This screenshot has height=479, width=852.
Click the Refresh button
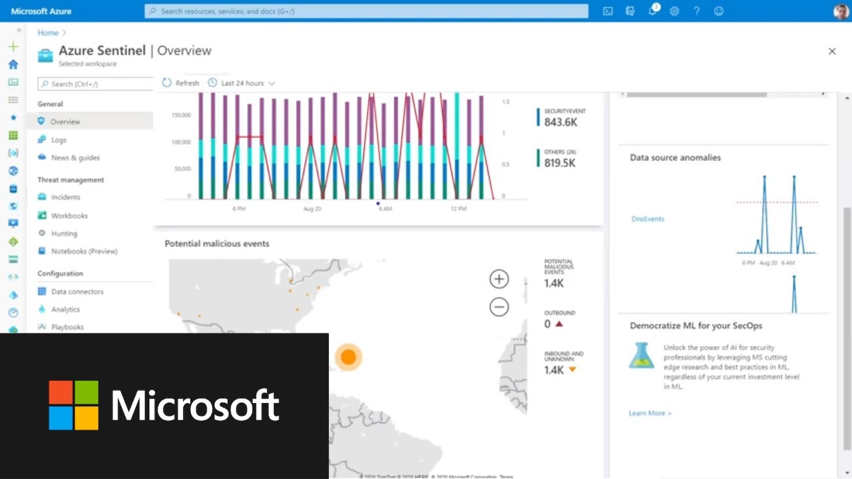pos(181,83)
